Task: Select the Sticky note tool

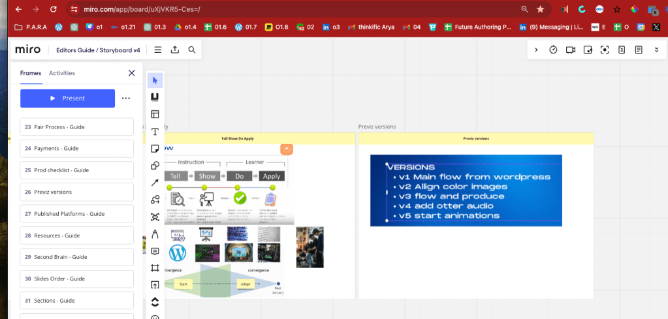Action: tap(155, 149)
